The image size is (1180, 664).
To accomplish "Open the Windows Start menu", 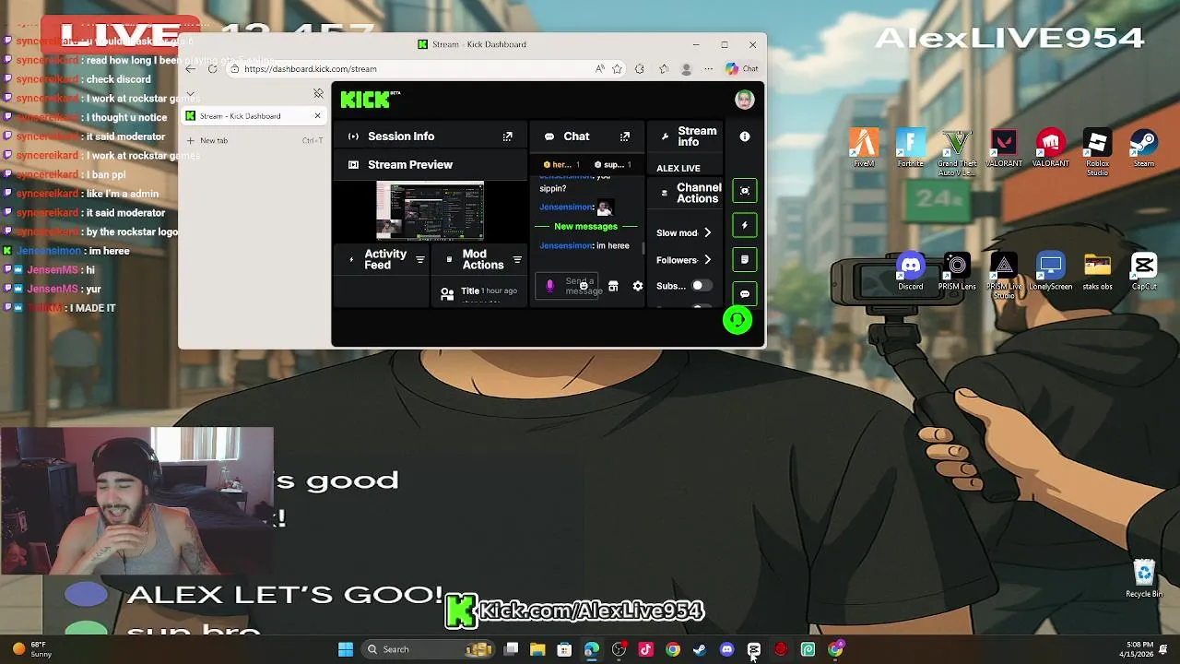I will 346,649.
